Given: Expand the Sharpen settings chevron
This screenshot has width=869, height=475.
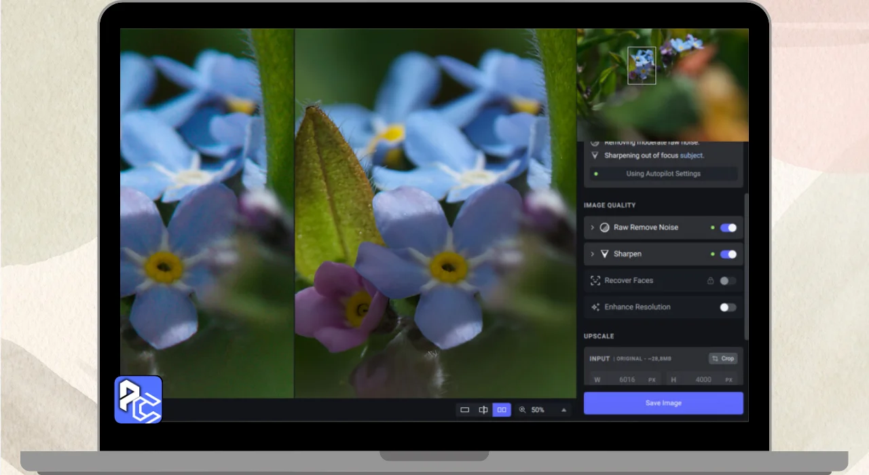Looking at the screenshot, I should 592,254.
